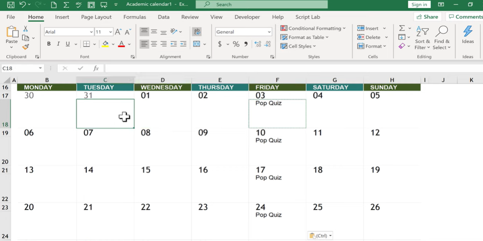Apply Accounting dollar format
Image resolution: width=483 pixels, height=241 pixels.
220,44
